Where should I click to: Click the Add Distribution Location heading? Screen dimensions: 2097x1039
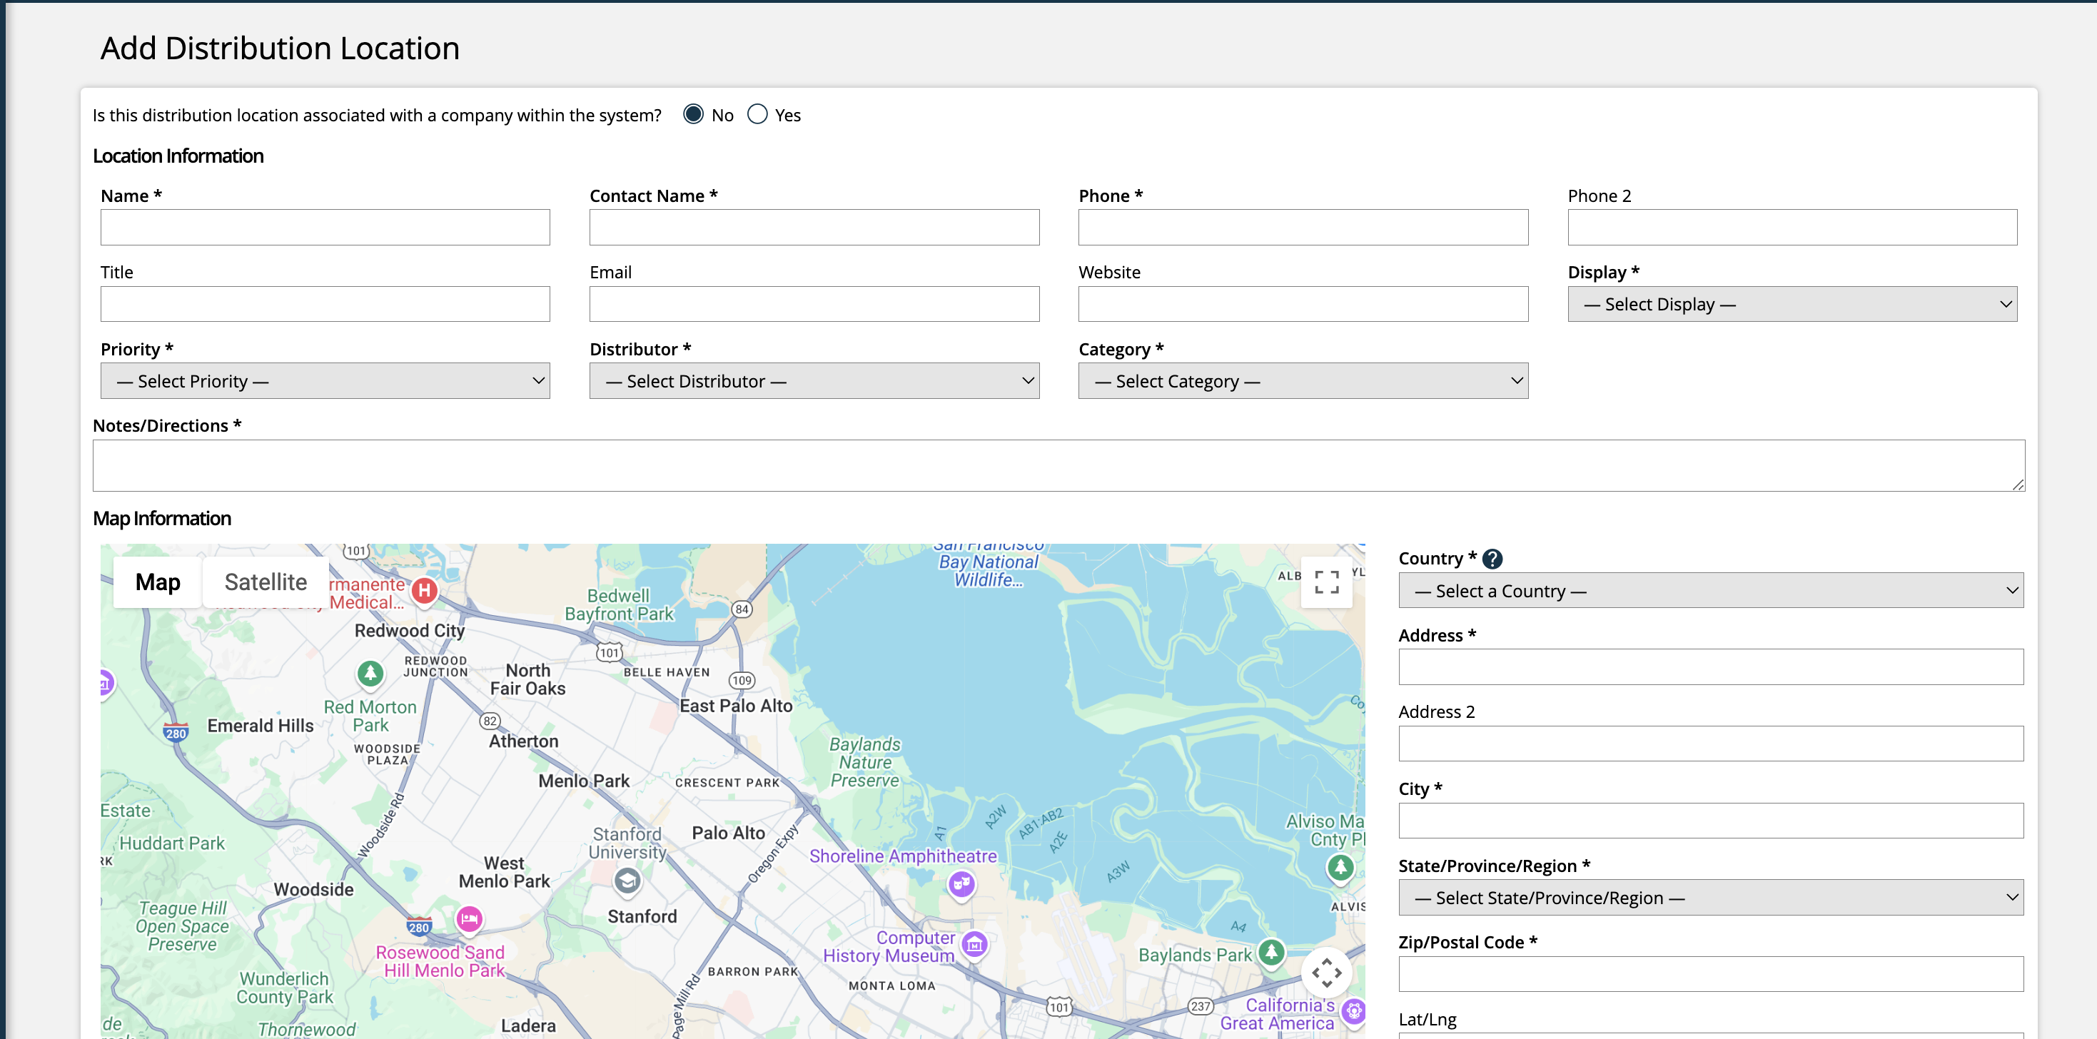[x=280, y=48]
